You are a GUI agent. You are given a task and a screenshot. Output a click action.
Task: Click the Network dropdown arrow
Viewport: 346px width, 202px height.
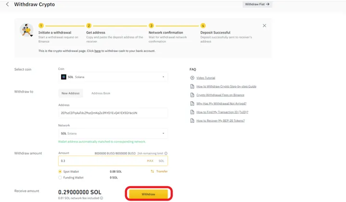tap(163, 133)
